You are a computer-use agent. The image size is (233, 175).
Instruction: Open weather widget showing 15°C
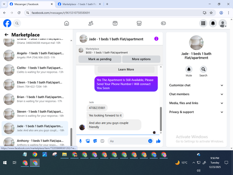[x=181, y=163]
